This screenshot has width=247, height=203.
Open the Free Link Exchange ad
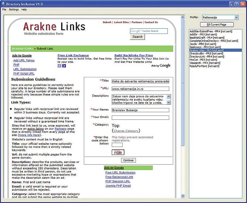73,55
